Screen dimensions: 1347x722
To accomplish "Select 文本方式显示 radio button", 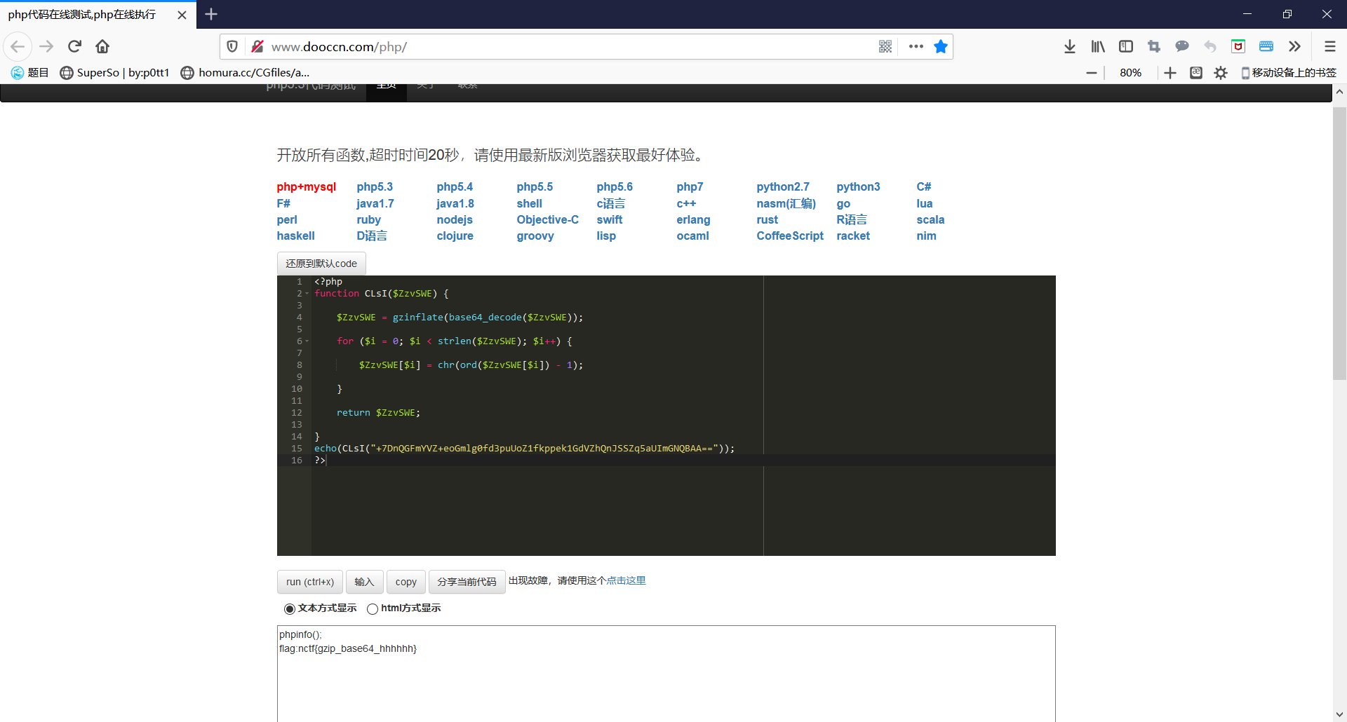I will pos(289,608).
